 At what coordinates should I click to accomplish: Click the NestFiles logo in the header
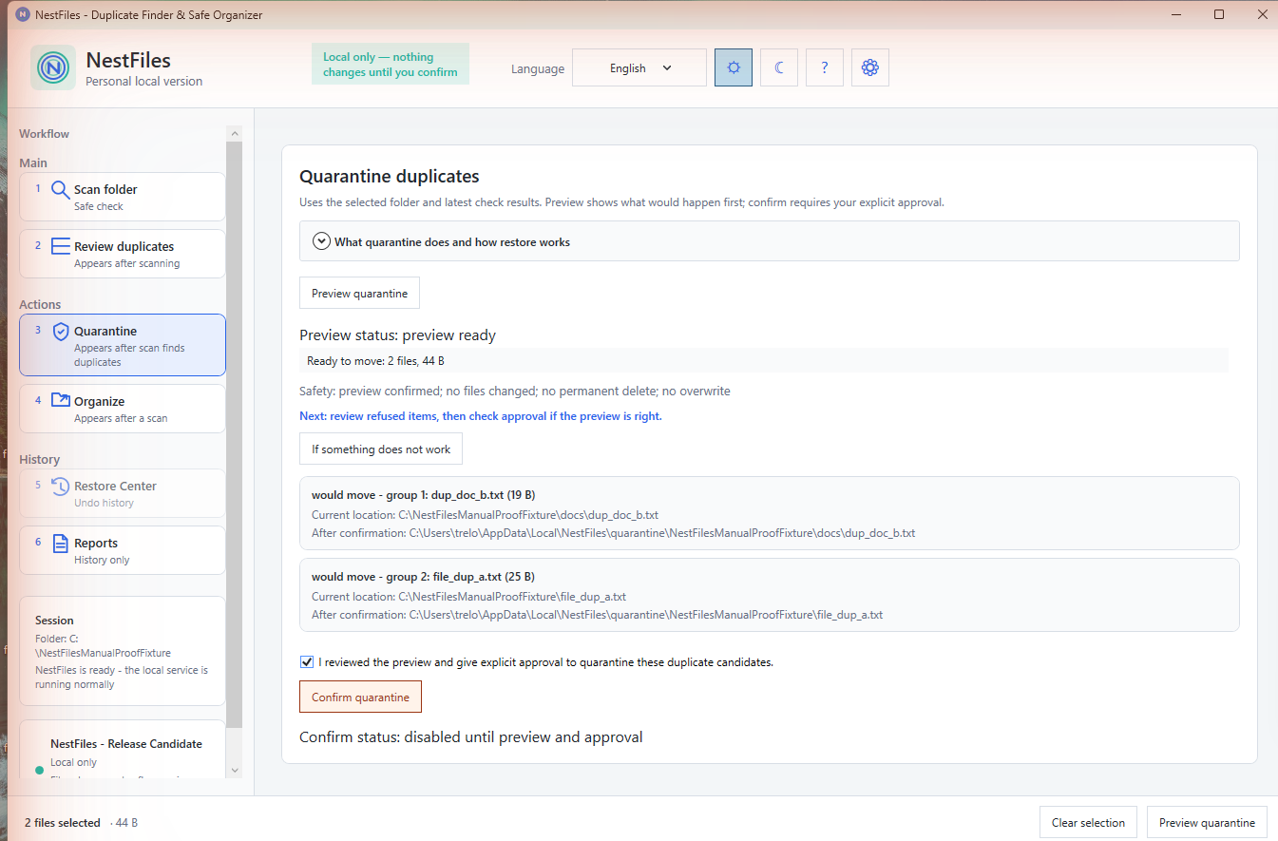pos(53,67)
